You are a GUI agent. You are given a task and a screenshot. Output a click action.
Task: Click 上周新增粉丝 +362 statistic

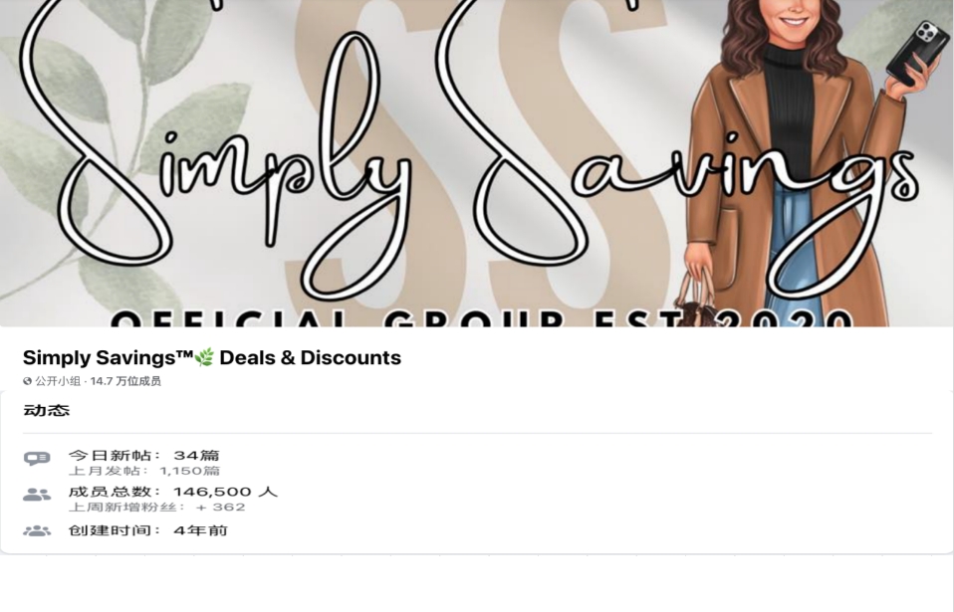(x=157, y=508)
